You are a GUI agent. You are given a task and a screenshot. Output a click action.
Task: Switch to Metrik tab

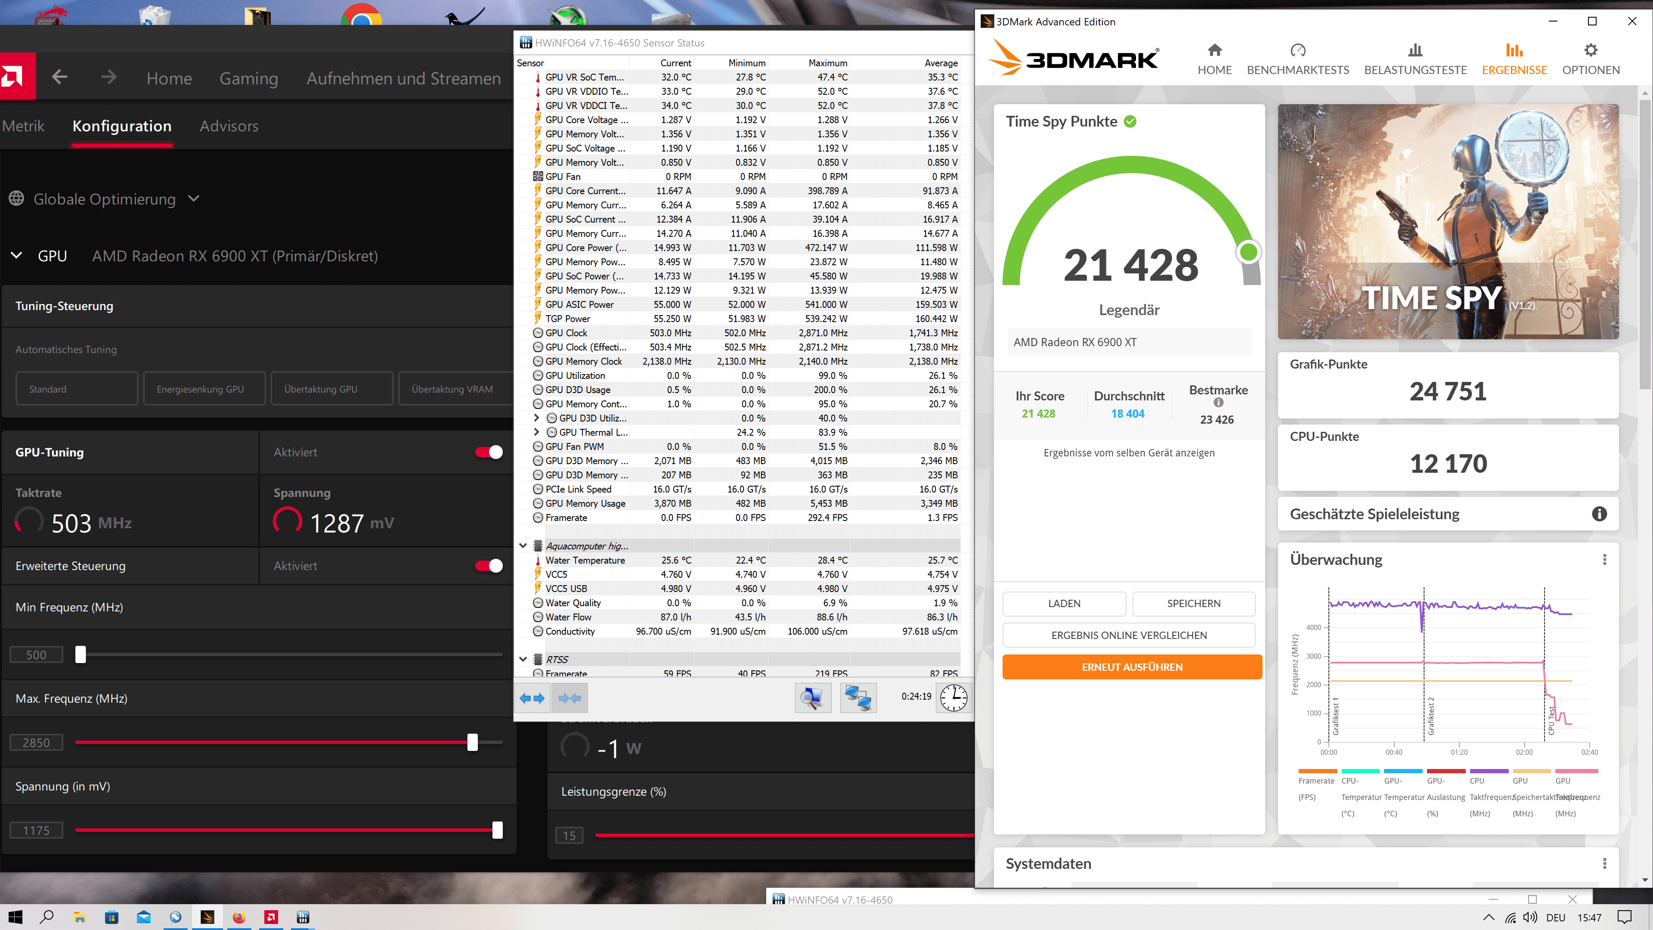click(24, 126)
